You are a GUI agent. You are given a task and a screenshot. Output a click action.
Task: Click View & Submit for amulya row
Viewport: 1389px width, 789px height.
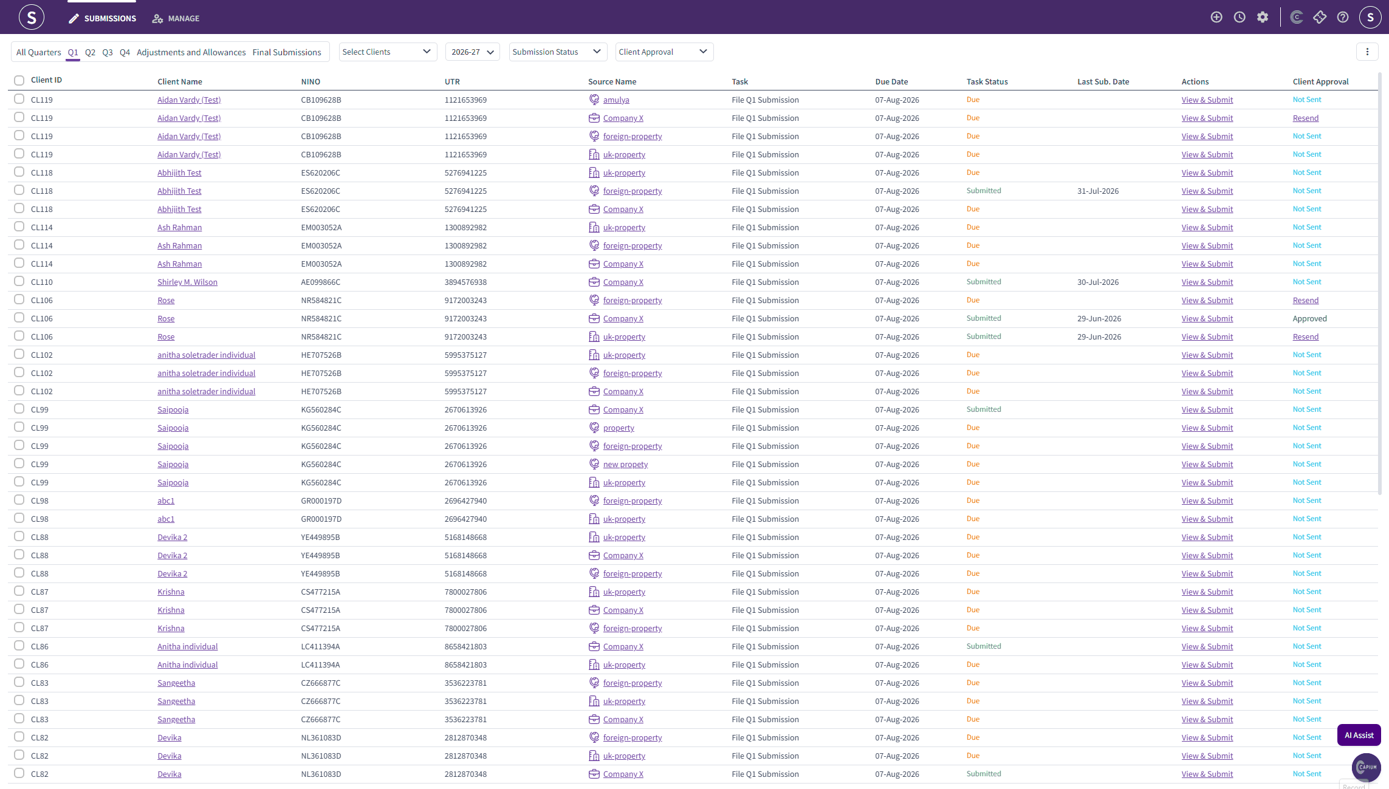pyautogui.click(x=1207, y=100)
